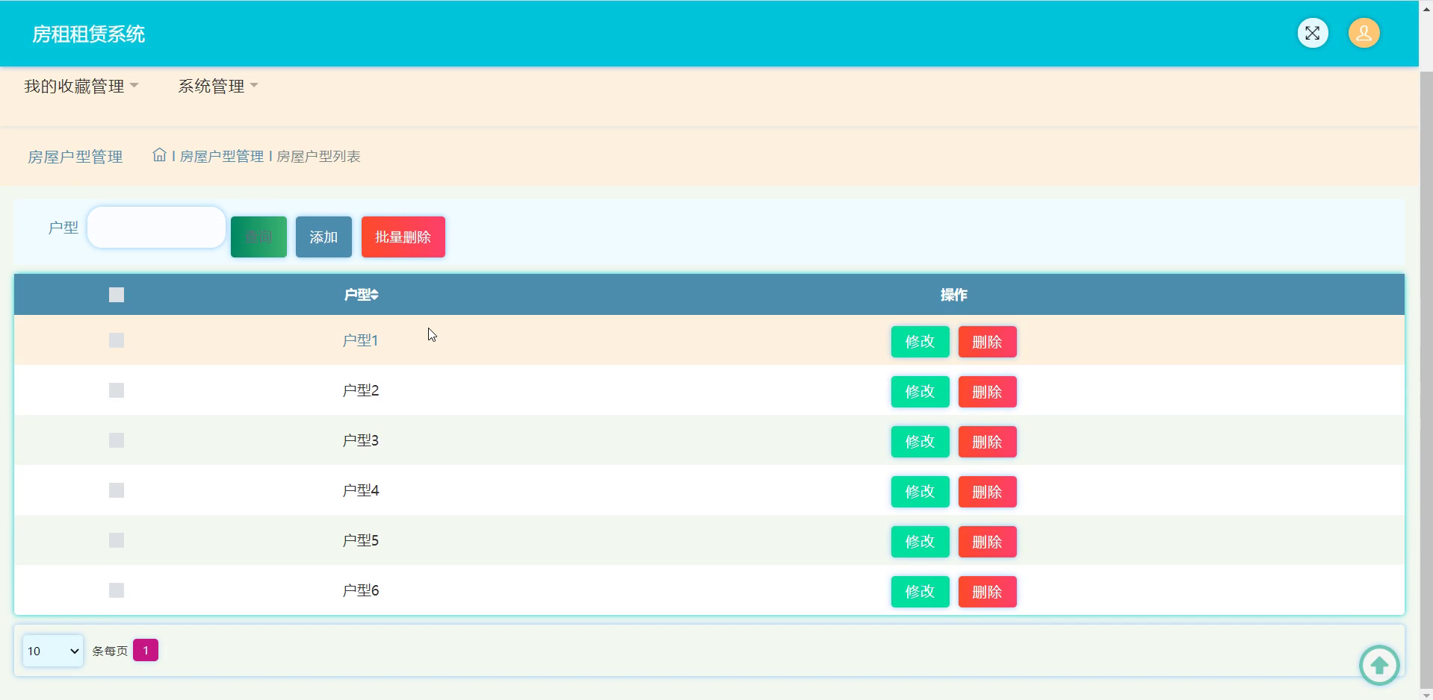Screen dimensions: 1433x700
Task: Click 删除 for 户型5
Action: coord(987,542)
